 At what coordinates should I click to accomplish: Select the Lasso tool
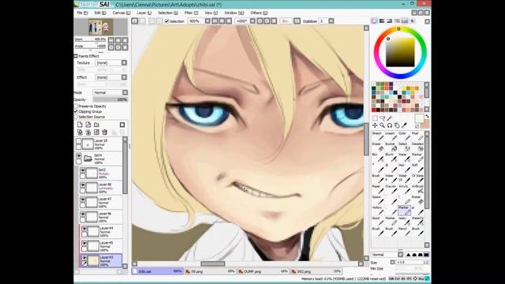click(x=382, y=118)
